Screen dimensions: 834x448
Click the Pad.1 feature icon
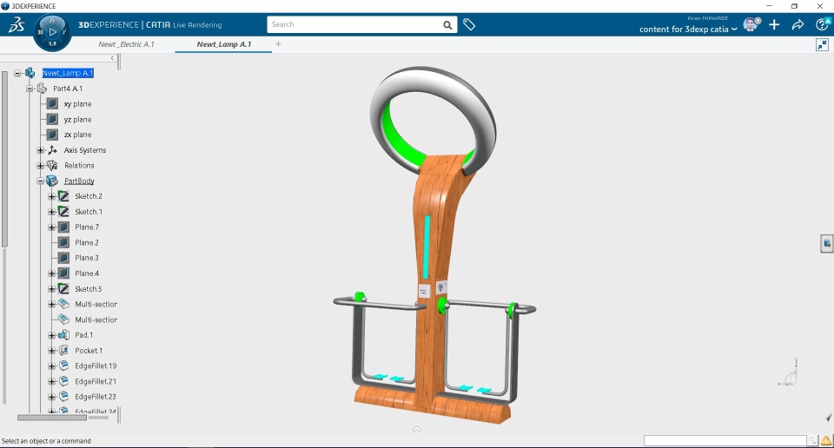tap(63, 335)
